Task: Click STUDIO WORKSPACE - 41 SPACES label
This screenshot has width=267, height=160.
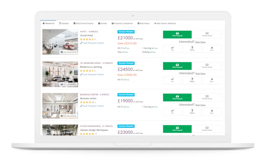Action: [x=96, y=126]
